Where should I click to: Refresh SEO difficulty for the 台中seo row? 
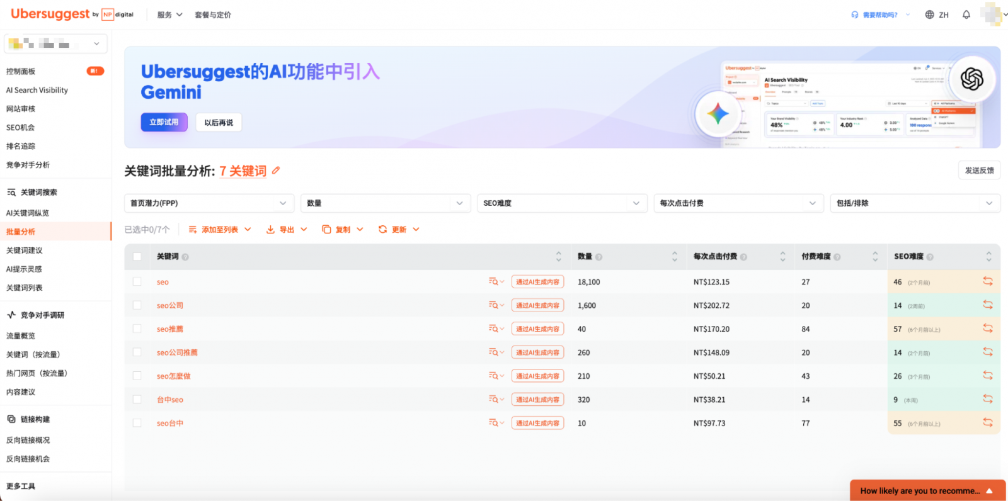coord(988,399)
